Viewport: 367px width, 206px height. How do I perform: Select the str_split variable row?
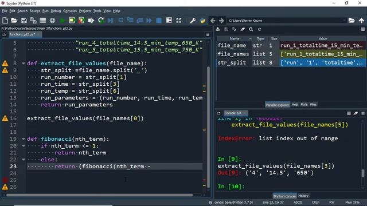[x=291, y=62]
